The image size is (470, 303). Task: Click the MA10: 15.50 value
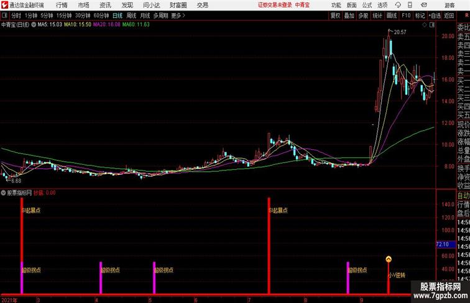(78, 25)
